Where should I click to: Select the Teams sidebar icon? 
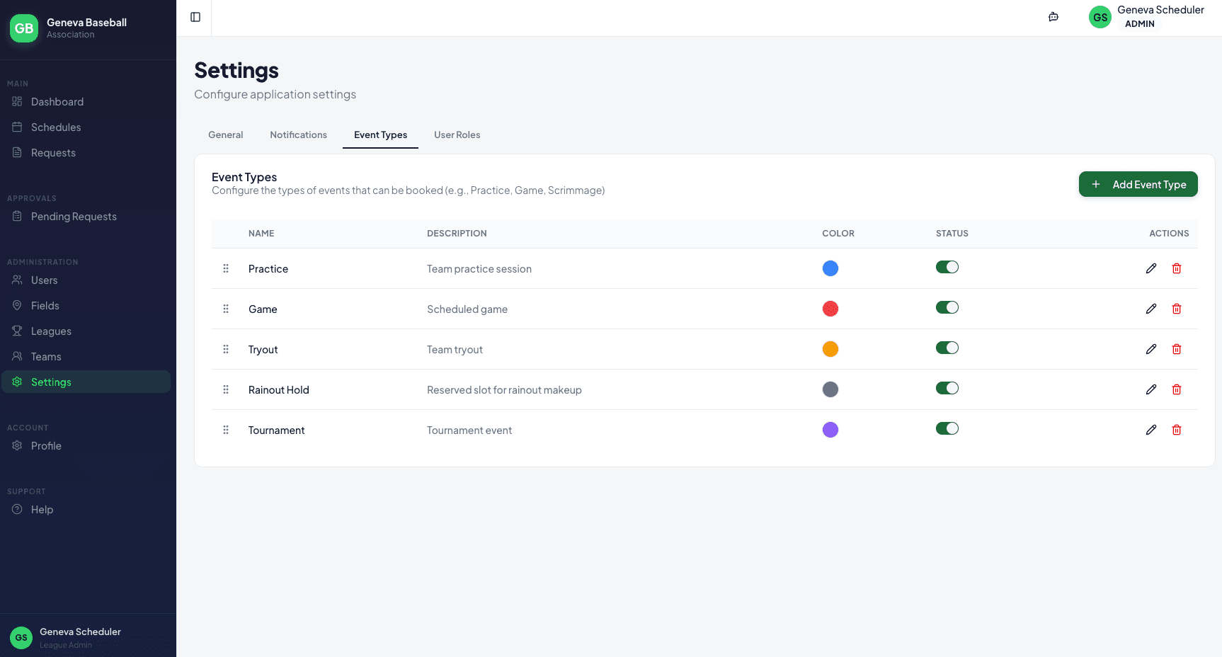coord(17,356)
